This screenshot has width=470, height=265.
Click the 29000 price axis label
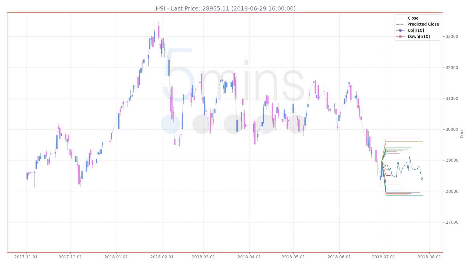[452, 160]
